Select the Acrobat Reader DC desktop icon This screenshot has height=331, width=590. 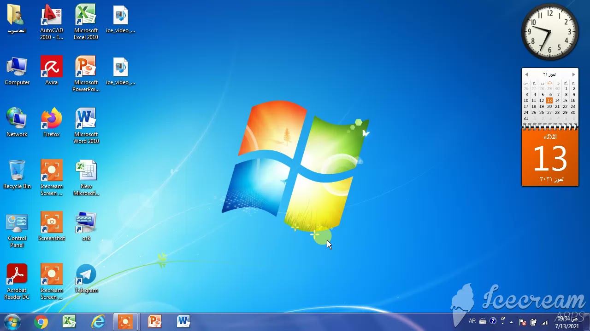point(17,282)
